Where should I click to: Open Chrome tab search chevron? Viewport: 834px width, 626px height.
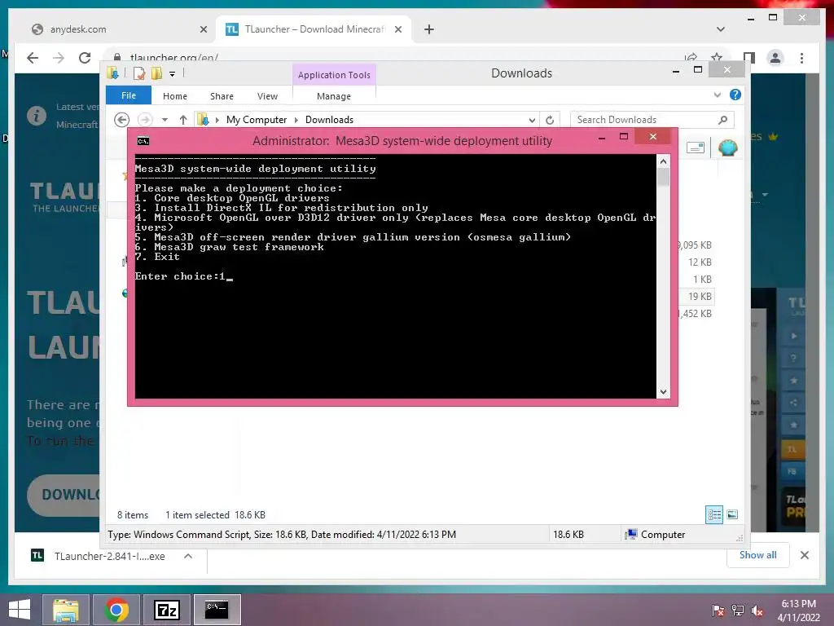[x=721, y=29]
